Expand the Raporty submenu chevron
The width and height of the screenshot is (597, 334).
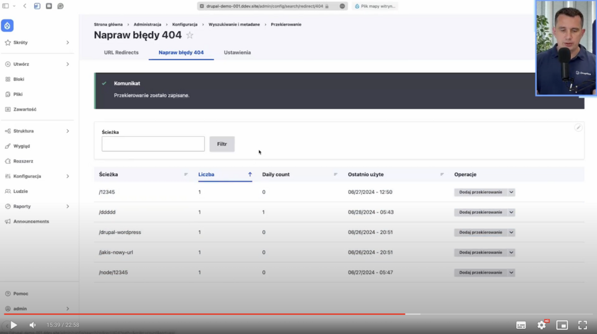68,206
